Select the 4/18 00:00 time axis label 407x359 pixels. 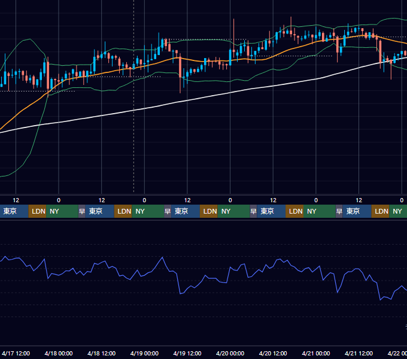click(x=59, y=353)
